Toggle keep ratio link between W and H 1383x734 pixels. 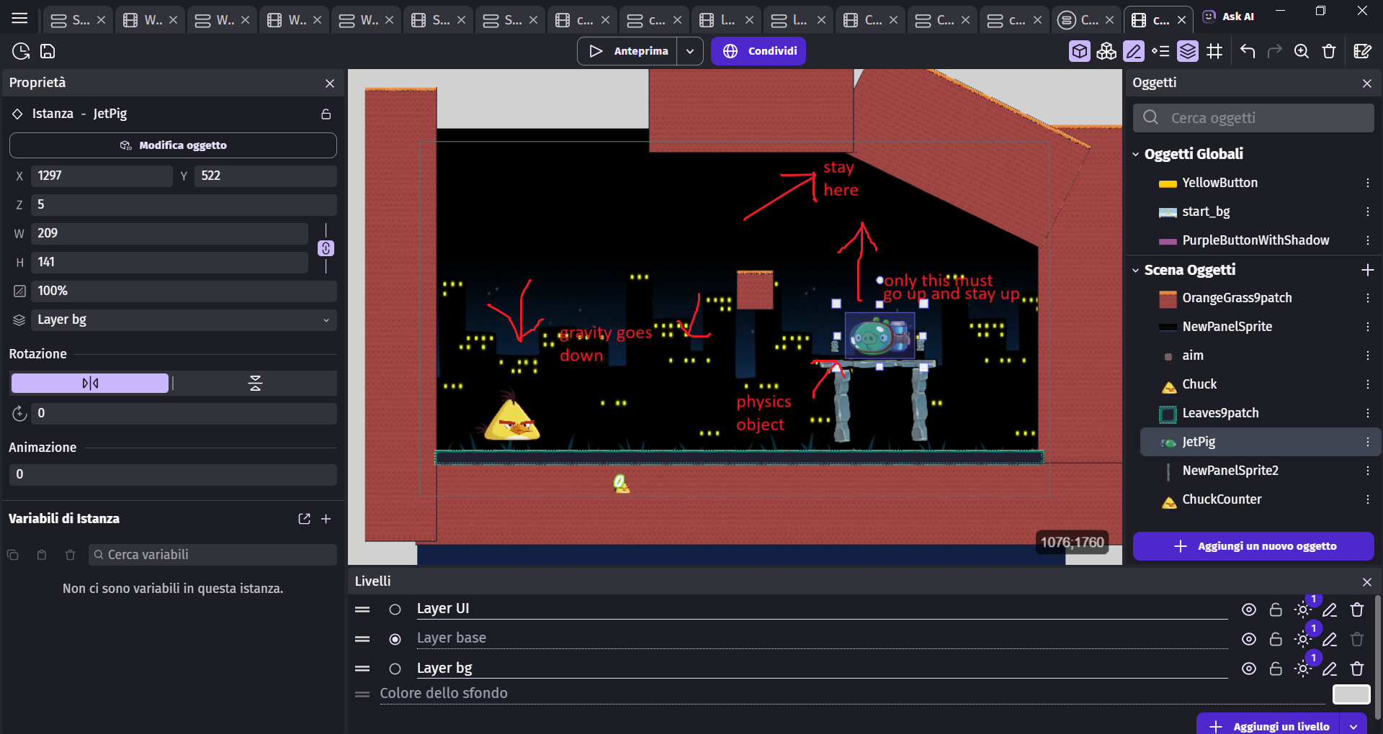click(326, 248)
